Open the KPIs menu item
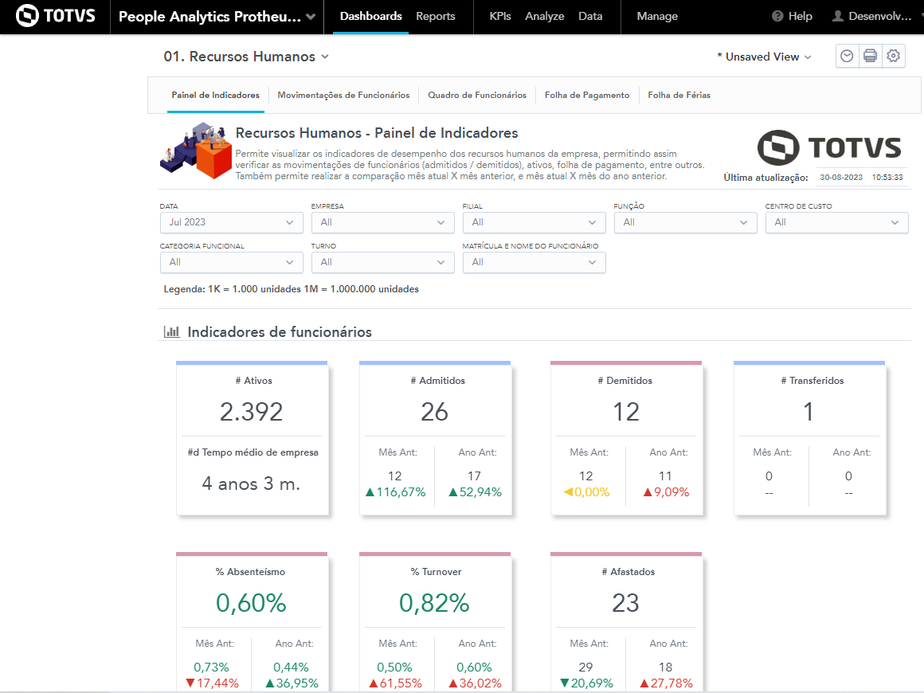The width and height of the screenshot is (924, 693). point(500,16)
